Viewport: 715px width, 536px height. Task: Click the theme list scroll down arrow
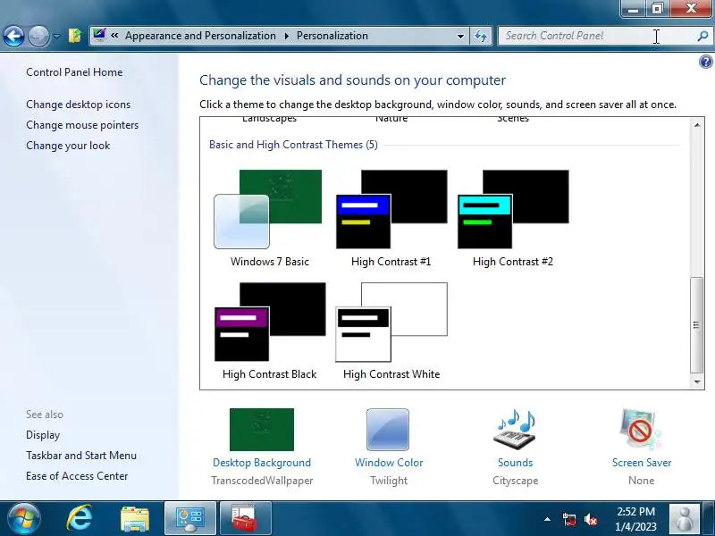tap(697, 382)
